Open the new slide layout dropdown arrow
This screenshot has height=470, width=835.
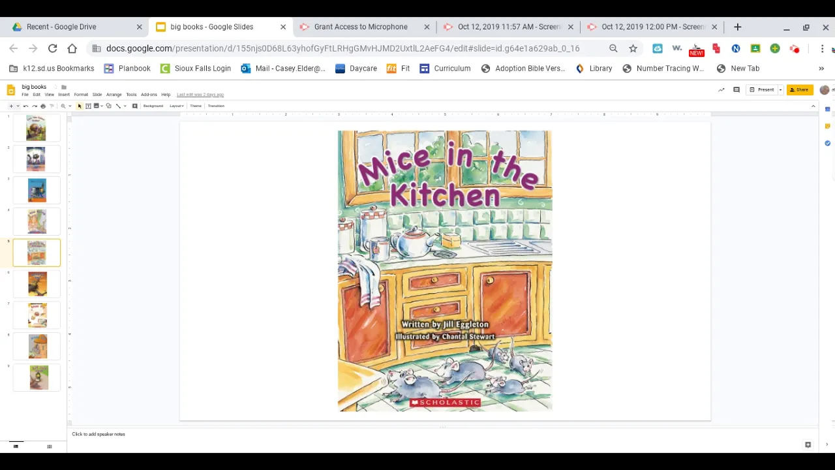click(18, 106)
